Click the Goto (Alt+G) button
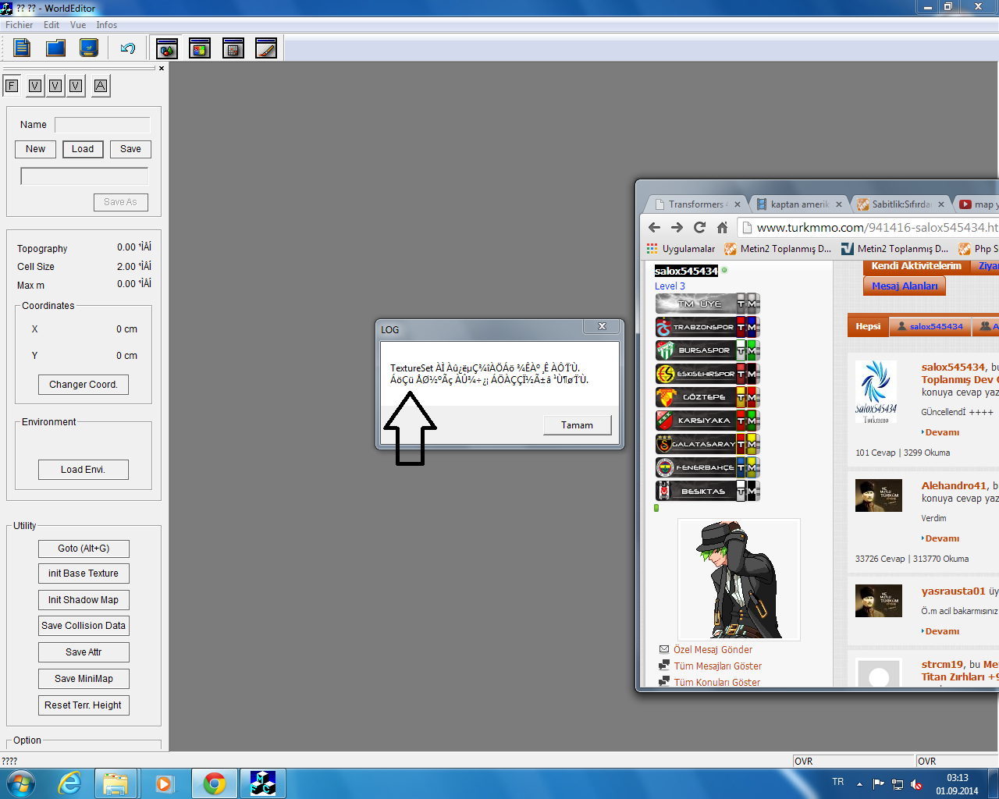The height and width of the screenshot is (799, 999). point(84,549)
